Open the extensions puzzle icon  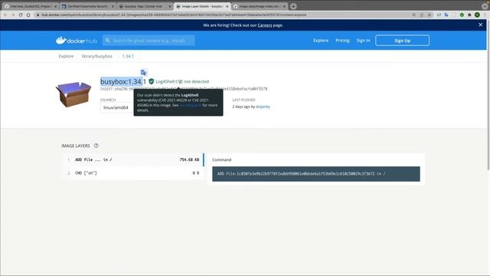469,15
